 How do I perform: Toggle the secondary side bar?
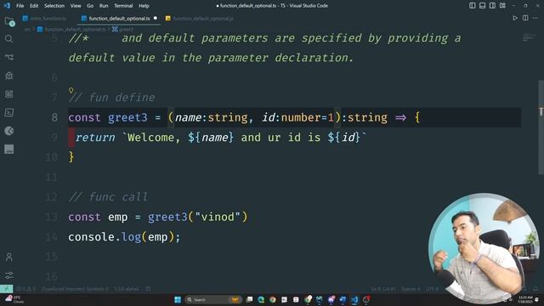click(492, 6)
